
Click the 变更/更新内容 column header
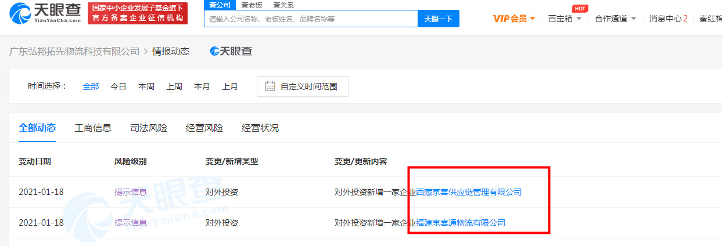[x=361, y=161]
